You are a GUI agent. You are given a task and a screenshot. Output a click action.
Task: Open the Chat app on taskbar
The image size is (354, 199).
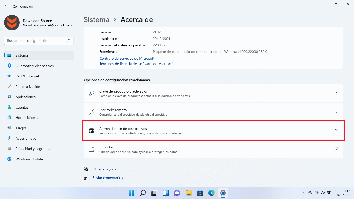tap(177, 193)
